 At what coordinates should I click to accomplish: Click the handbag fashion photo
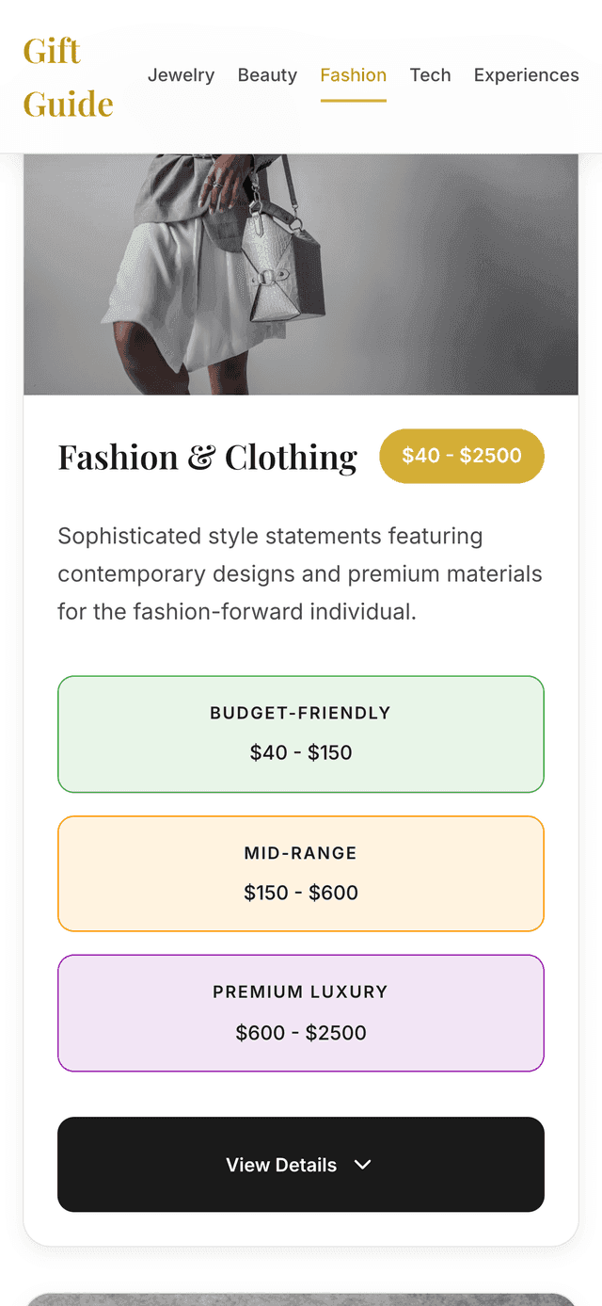point(300,275)
